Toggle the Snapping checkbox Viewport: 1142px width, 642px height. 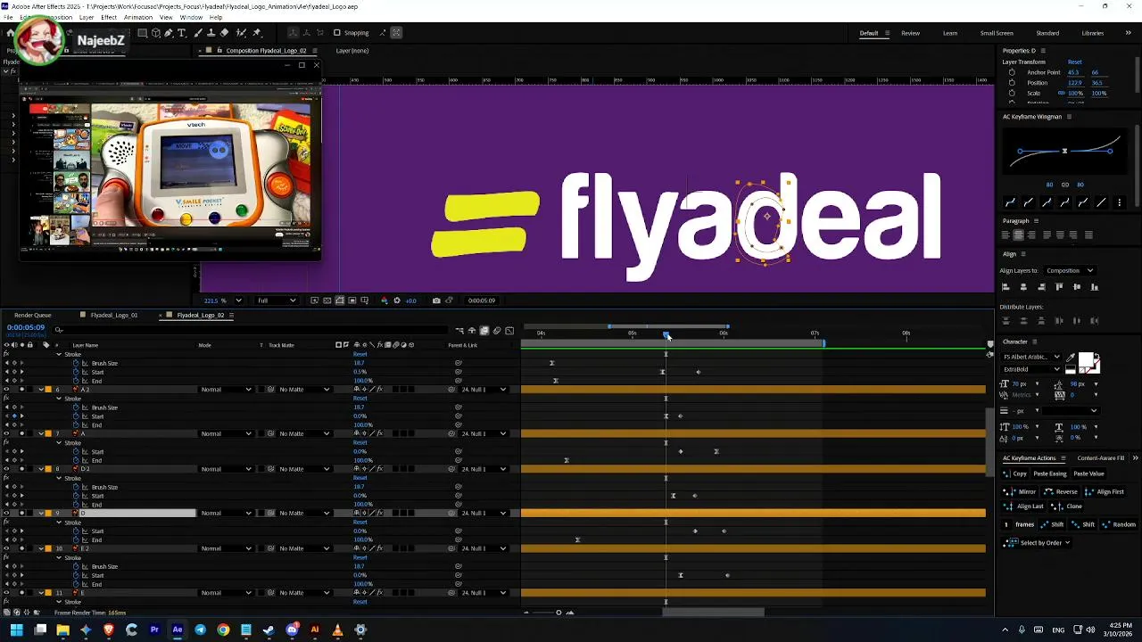[336, 33]
